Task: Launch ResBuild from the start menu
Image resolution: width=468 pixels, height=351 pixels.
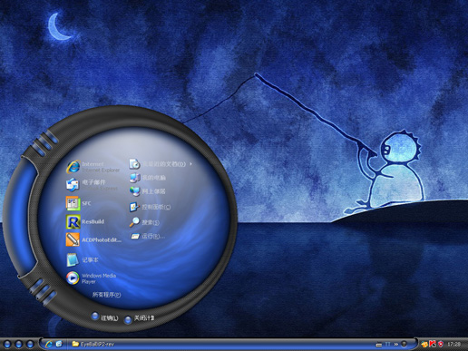Action: pos(85,221)
